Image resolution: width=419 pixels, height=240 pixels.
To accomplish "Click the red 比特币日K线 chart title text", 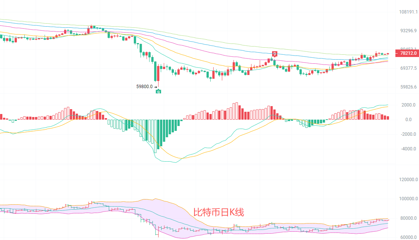I will tap(218, 213).
